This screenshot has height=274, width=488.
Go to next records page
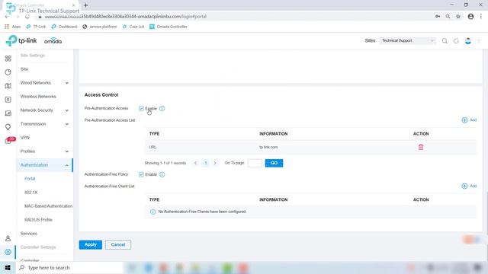215,163
